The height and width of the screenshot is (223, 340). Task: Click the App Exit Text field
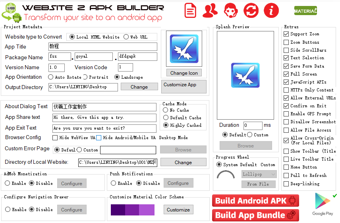(104, 128)
